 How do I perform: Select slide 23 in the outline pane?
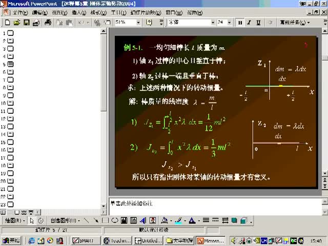click(x=10, y=204)
